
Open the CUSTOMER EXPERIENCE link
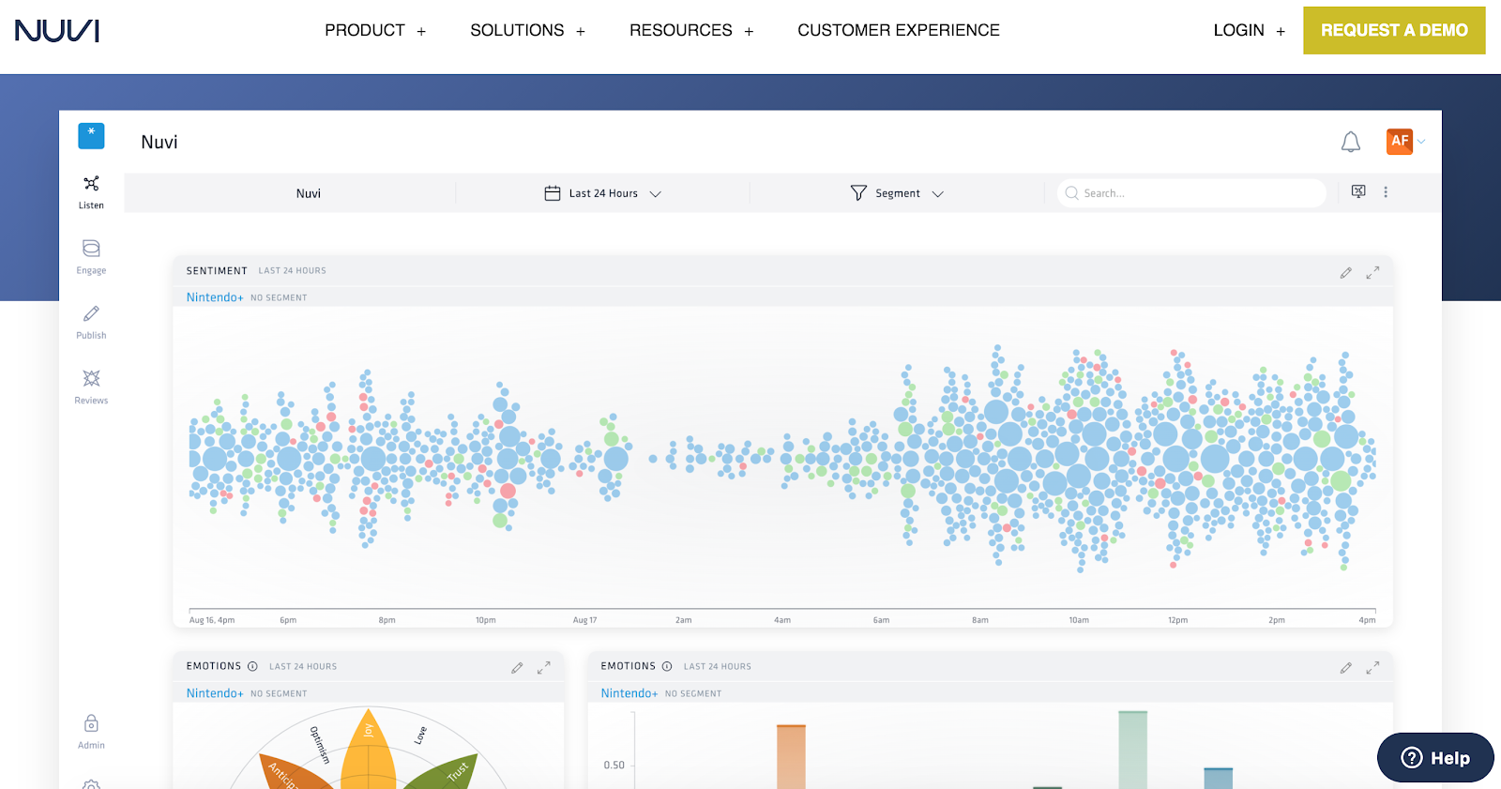pyautogui.click(x=899, y=30)
